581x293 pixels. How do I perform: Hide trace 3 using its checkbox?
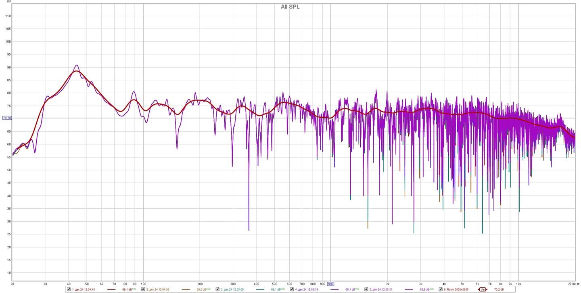tap(217, 289)
